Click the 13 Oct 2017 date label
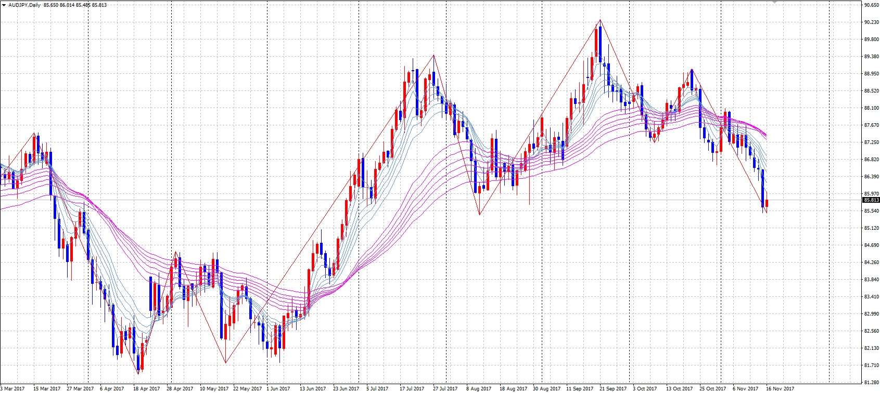The height and width of the screenshot is (393, 880). click(680, 389)
